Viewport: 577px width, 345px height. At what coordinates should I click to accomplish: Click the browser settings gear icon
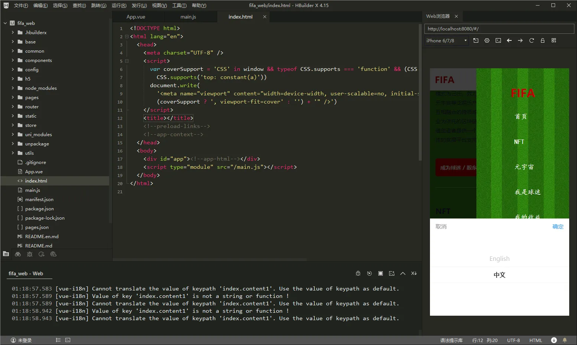[487, 40]
